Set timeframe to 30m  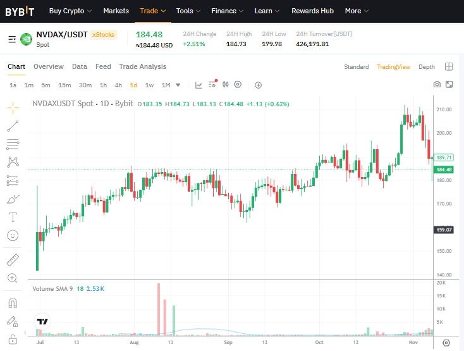(x=85, y=85)
